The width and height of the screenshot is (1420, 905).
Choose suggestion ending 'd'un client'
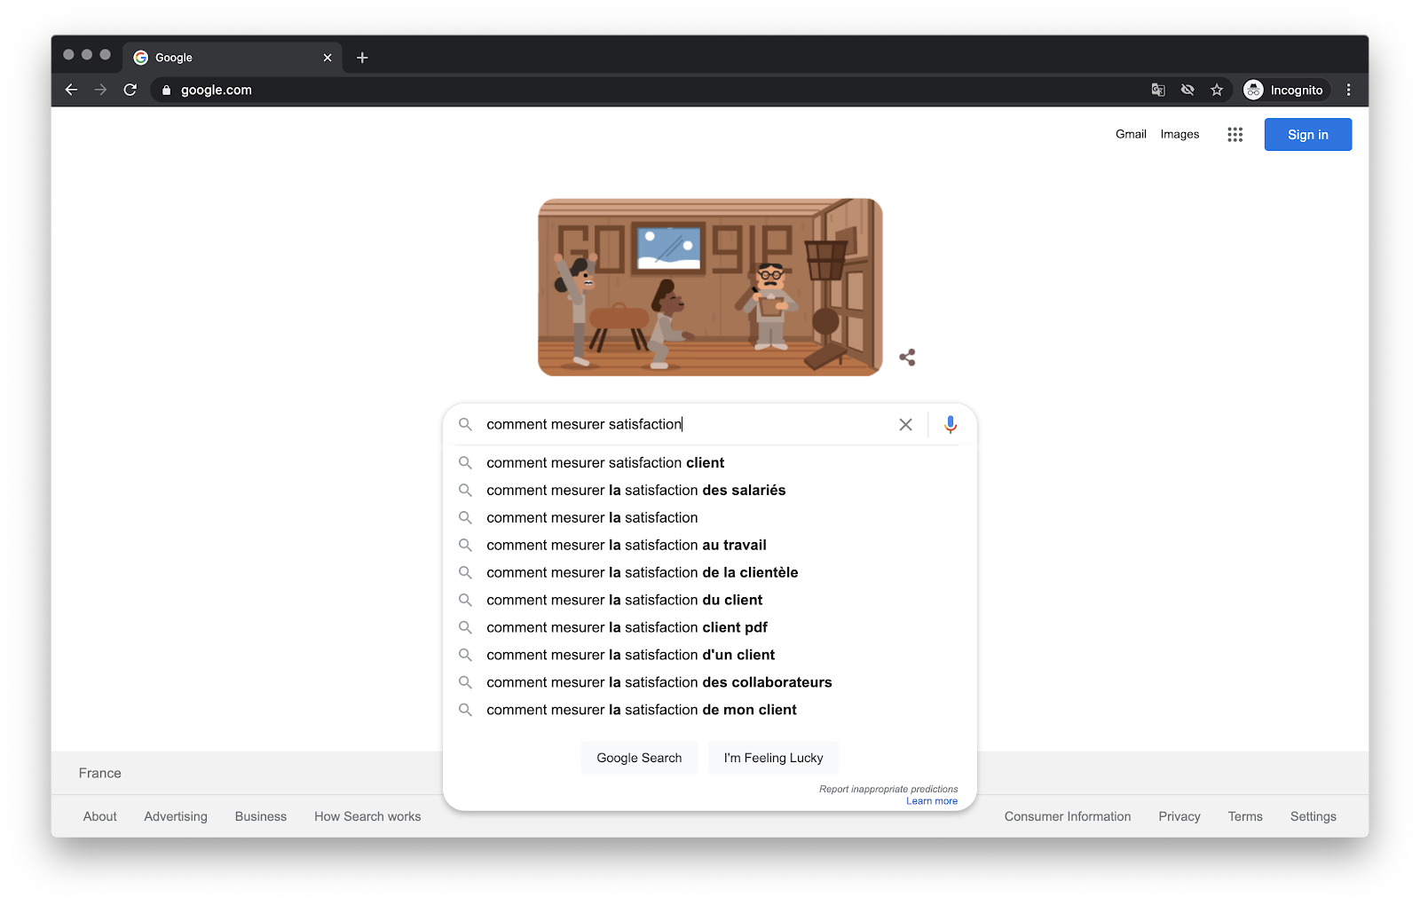tap(709, 655)
